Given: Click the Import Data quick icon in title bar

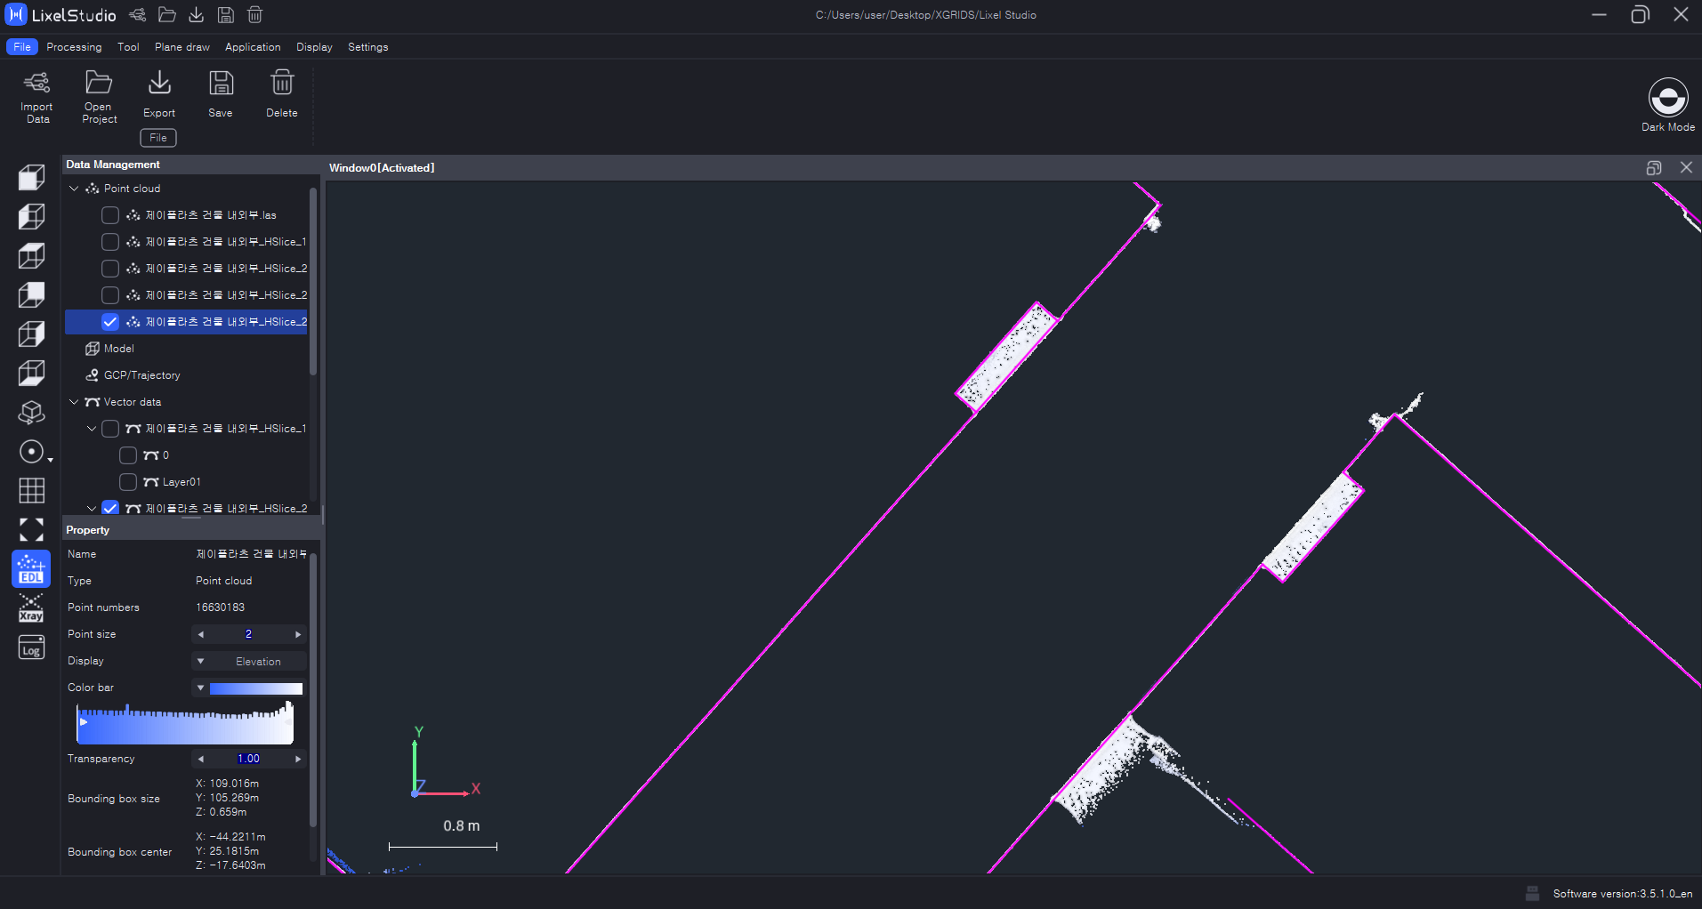Looking at the screenshot, I should pos(137,15).
